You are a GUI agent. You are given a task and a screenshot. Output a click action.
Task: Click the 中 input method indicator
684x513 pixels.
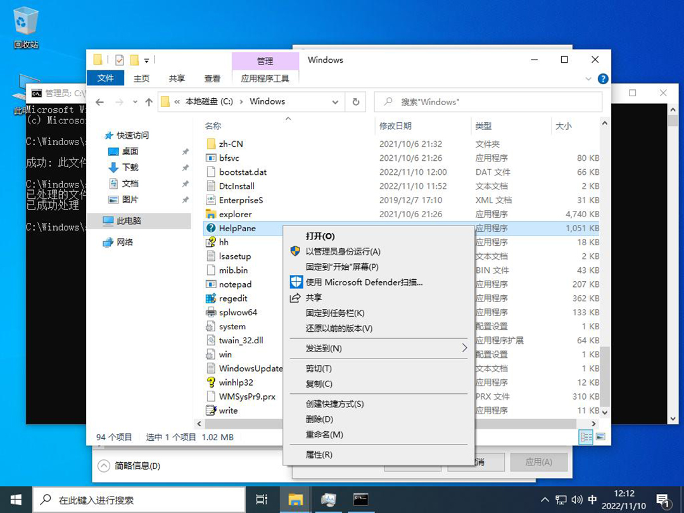(592, 500)
